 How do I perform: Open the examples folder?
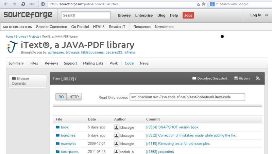click(x=69, y=144)
